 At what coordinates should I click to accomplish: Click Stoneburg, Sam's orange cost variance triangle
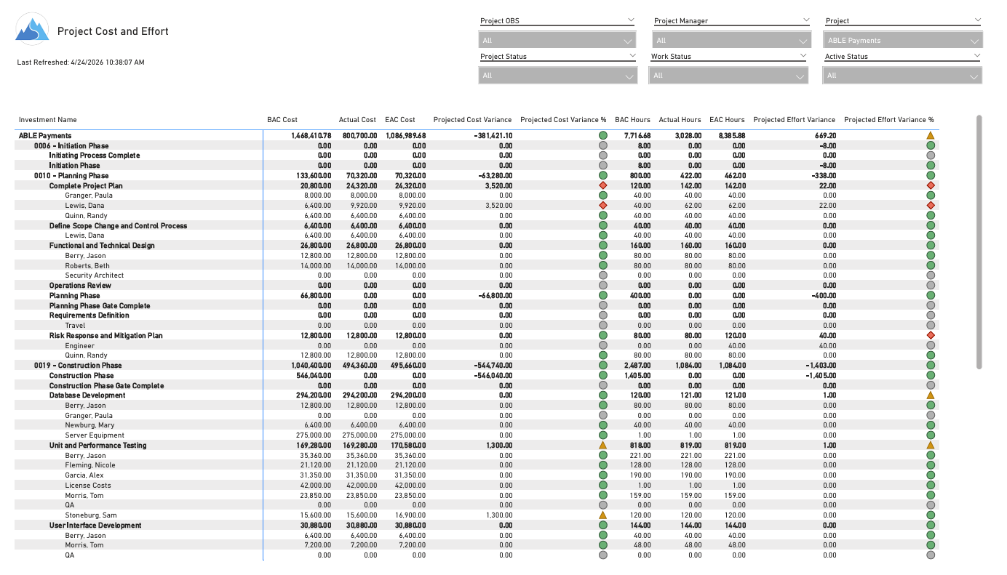tap(602, 515)
